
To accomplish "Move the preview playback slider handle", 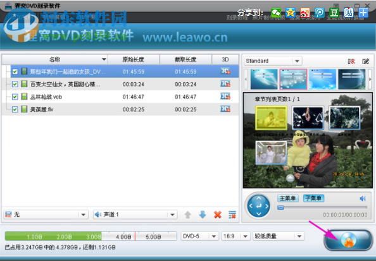I will click(x=281, y=208).
